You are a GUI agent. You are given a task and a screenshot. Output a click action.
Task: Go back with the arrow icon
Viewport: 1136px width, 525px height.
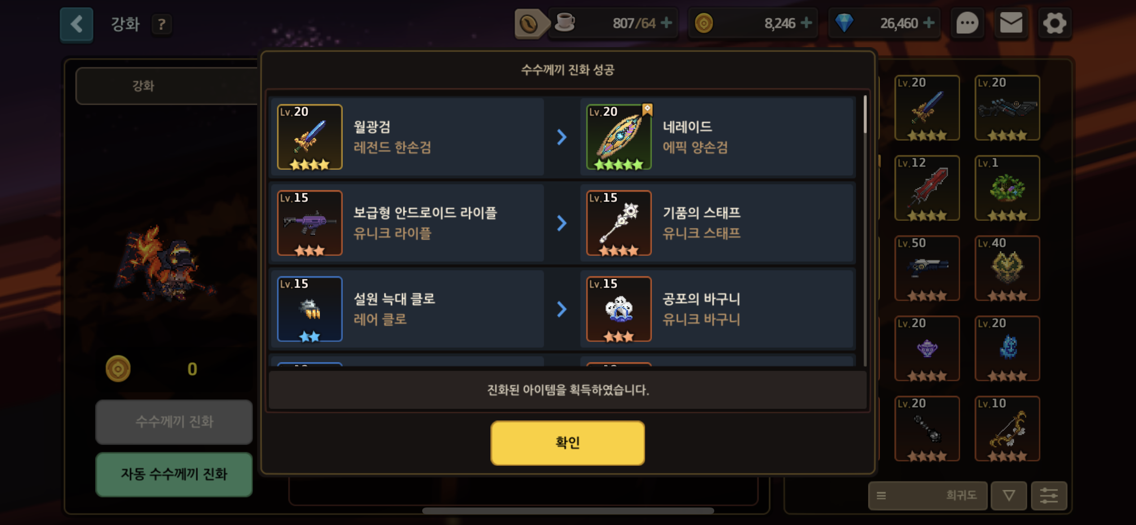(x=77, y=24)
